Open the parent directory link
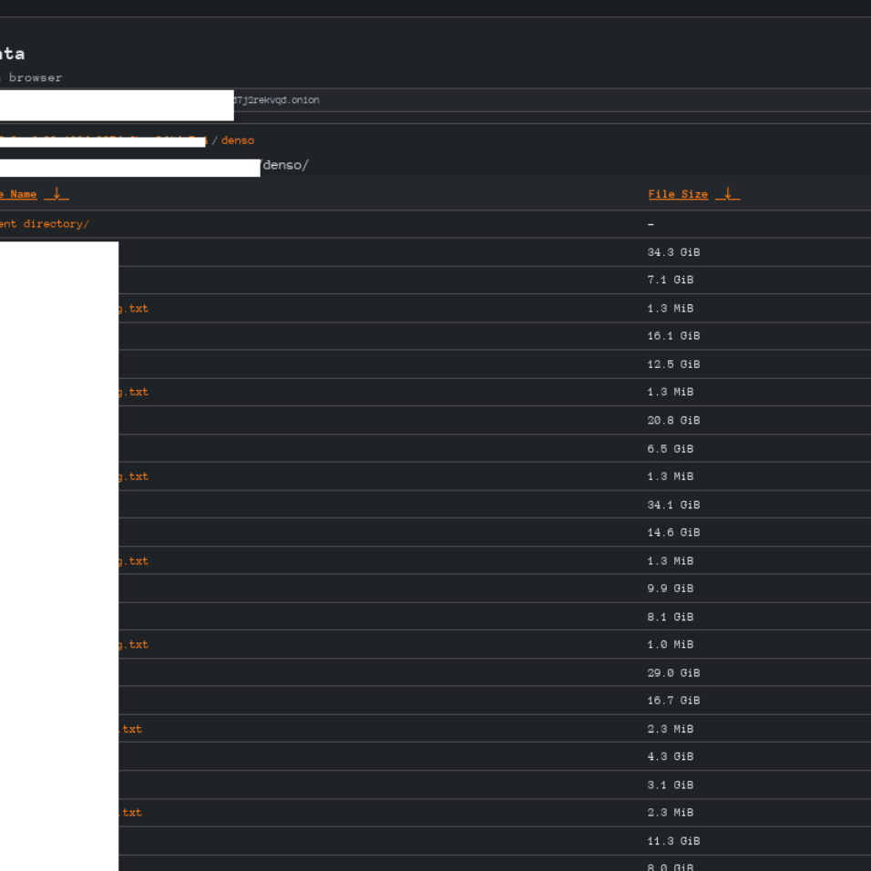The image size is (871, 871). tap(44, 224)
